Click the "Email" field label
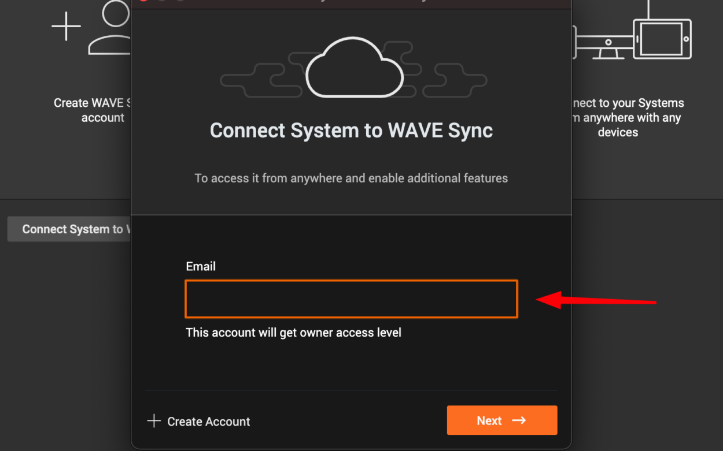The image size is (723, 451). [201, 266]
